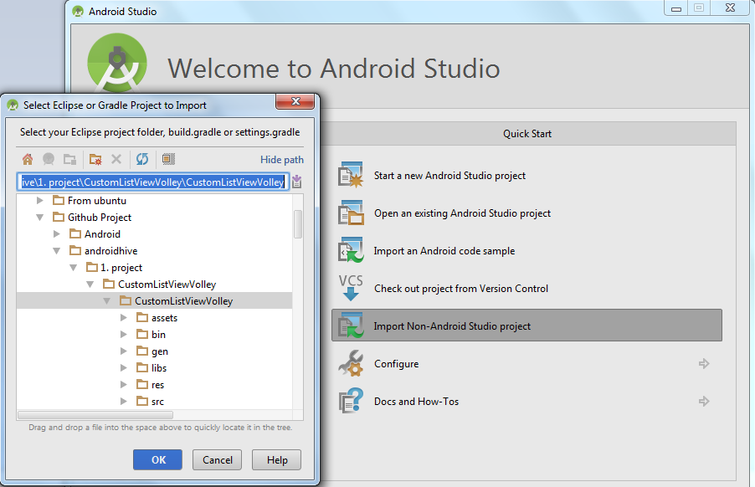This screenshot has height=487, width=755.
Task: Select Import Non-Android Studio project
Action: point(526,326)
